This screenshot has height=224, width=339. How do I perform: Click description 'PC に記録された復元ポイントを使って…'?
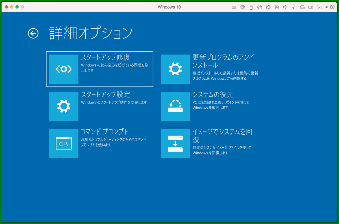(x=221, y=105)
